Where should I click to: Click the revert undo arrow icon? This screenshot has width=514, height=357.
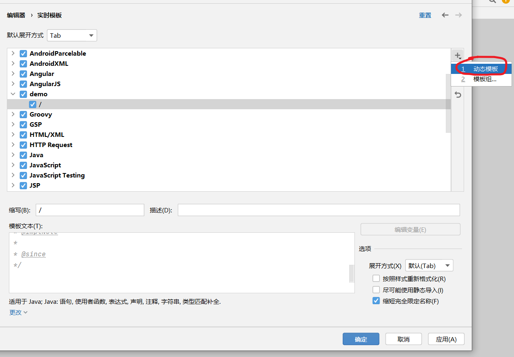pos(458,95)
